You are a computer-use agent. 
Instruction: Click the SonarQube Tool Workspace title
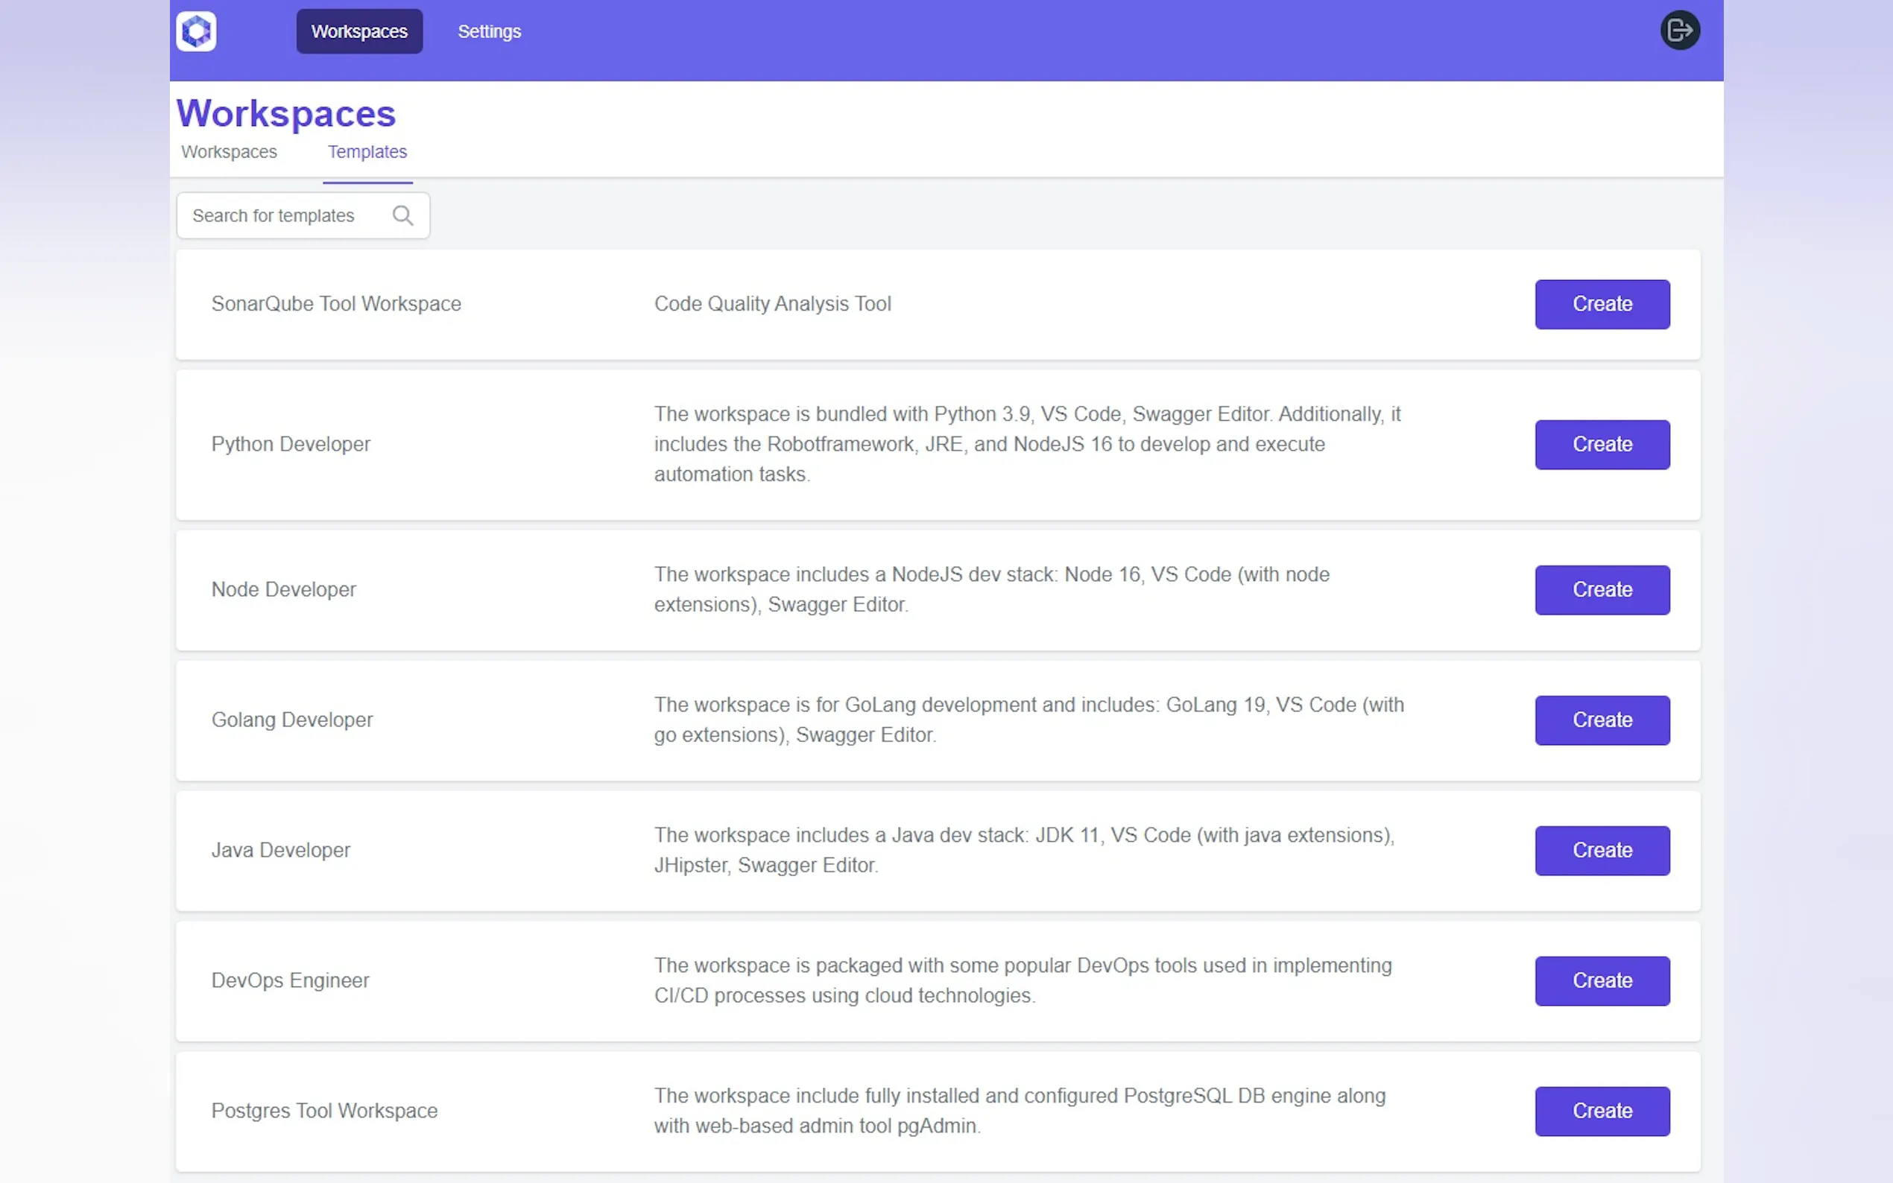tap(335, 304)
